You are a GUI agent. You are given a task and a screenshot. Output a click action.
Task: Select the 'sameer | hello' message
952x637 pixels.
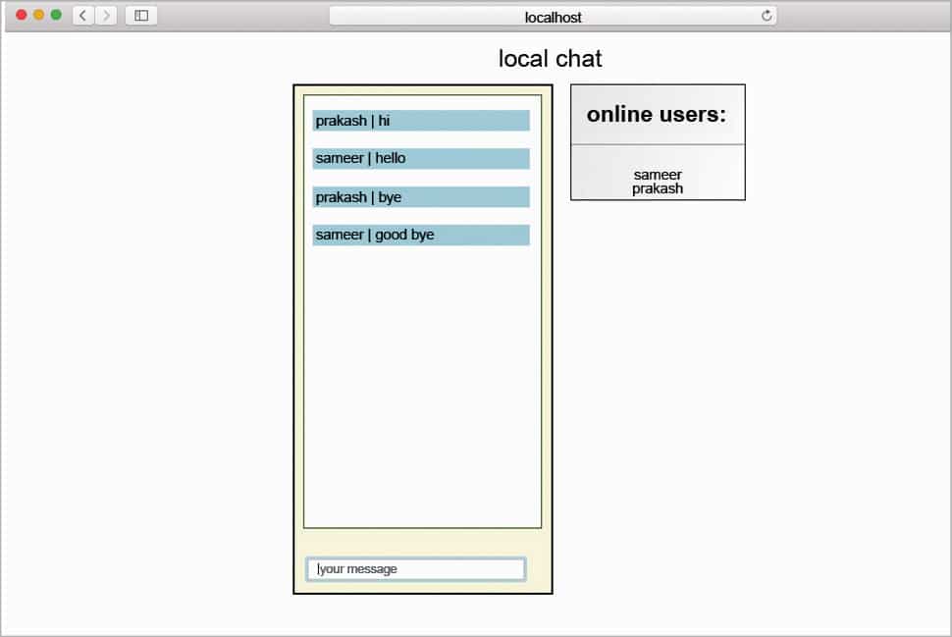pos(421,158)
